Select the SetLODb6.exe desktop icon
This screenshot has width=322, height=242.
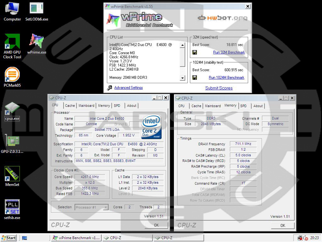(37, 12)
